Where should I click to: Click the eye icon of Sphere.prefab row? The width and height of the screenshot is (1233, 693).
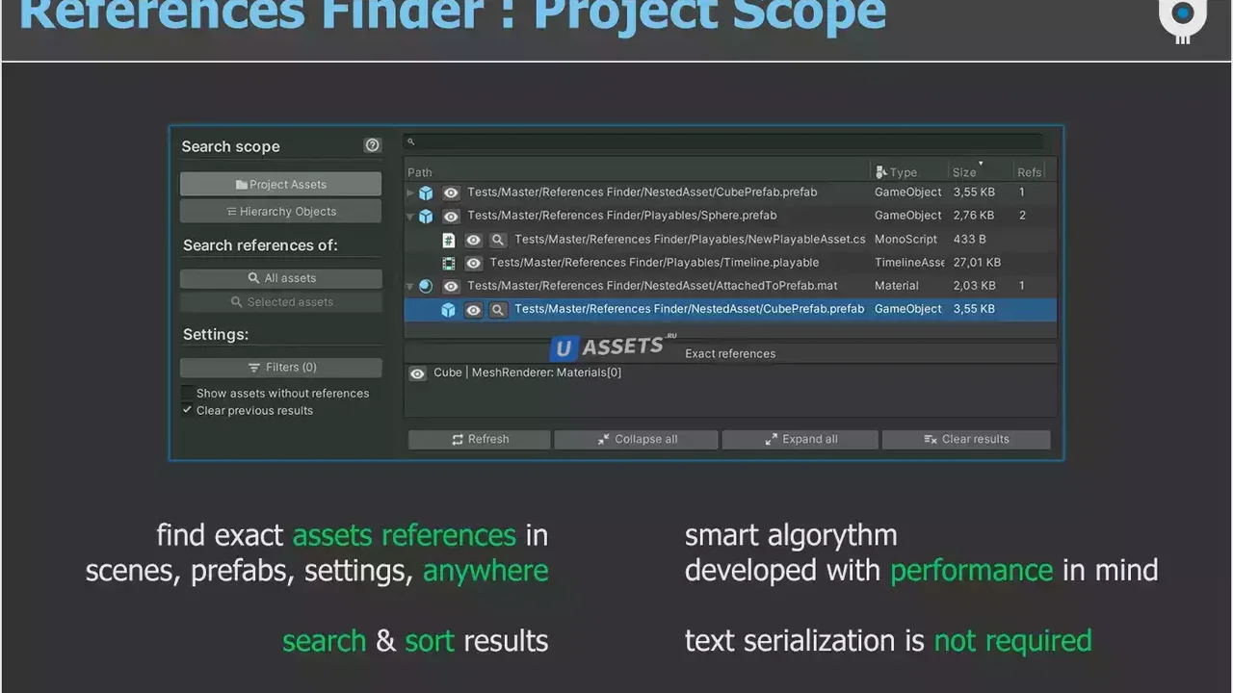click(451, 216)
